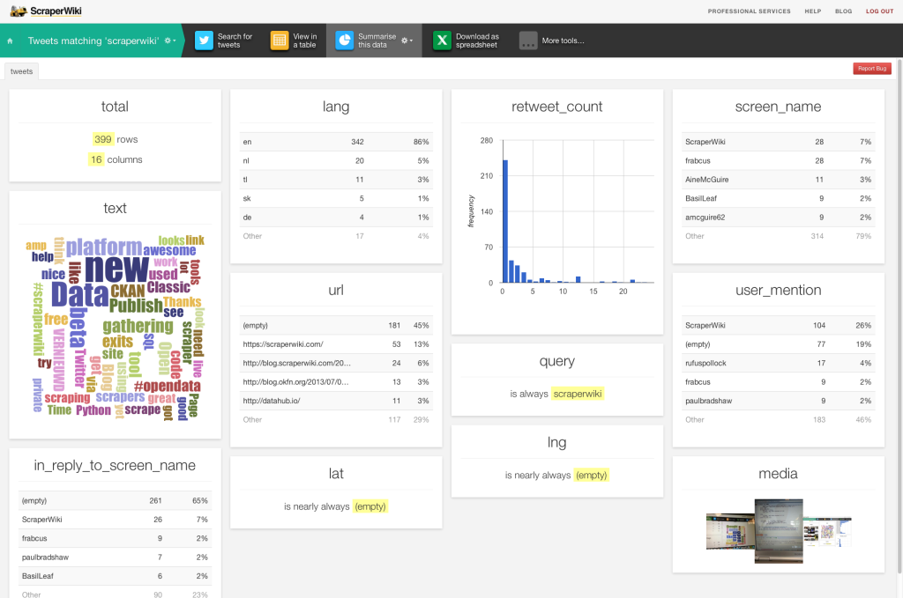
Task: Open the Twitter 'Search for tweets' tool
Action: coord(205,41)
